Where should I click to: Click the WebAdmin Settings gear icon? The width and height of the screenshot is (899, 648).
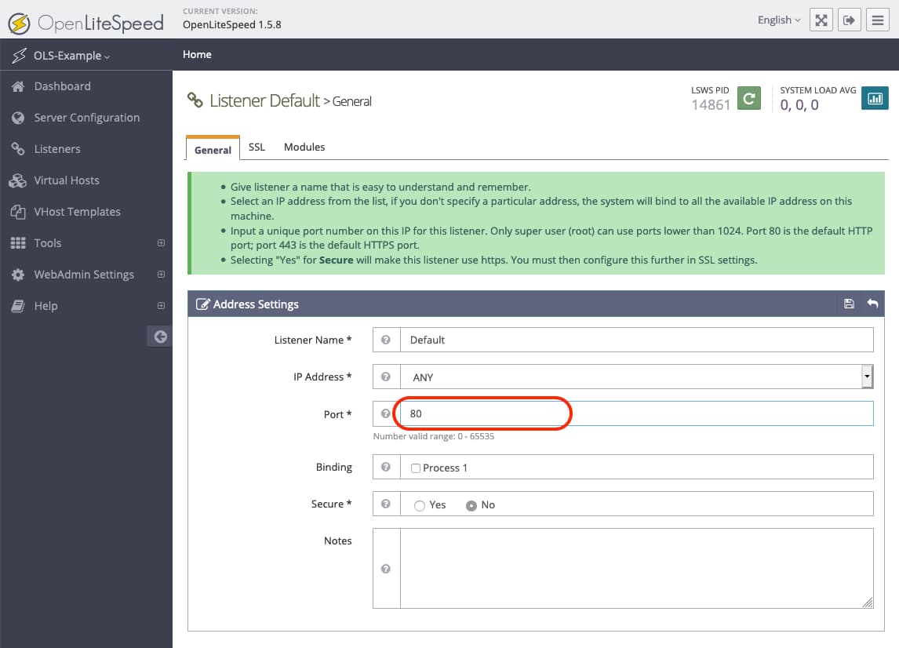pos(18,275)
